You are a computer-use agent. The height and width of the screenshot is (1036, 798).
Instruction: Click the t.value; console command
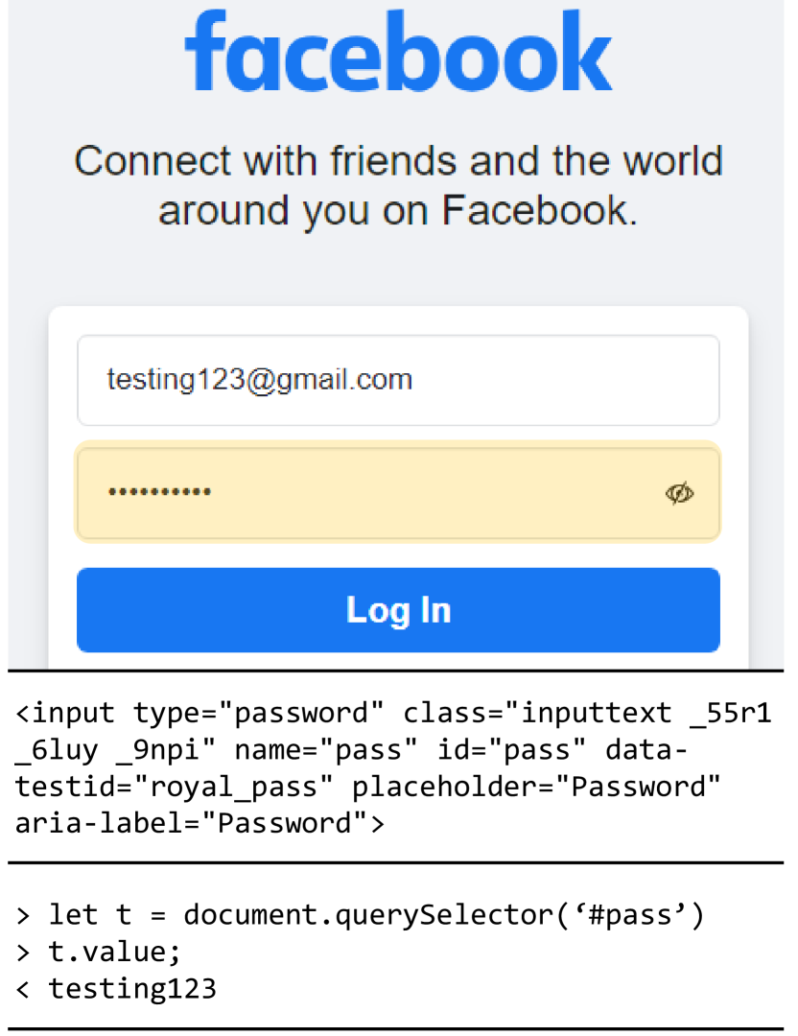[114, 953]
